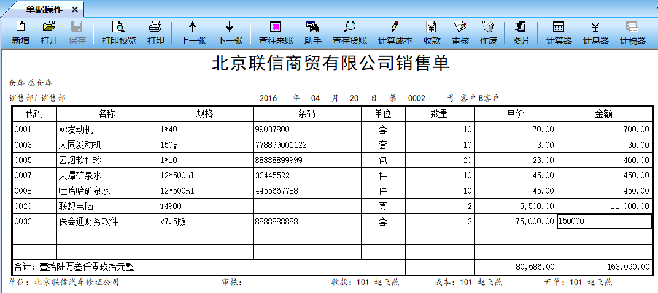Open 查存货账 inventory lookup

(350, 32)
